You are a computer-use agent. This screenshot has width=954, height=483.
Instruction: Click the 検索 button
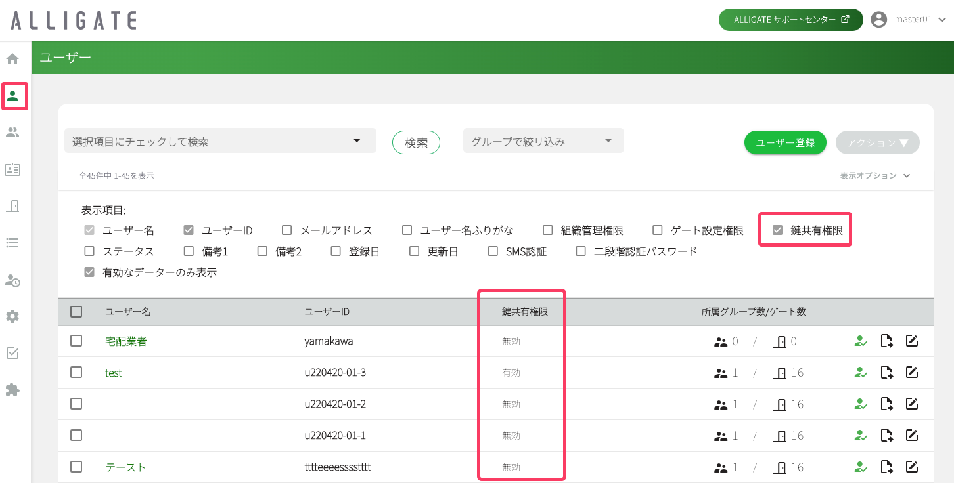(x=416, y=142)
